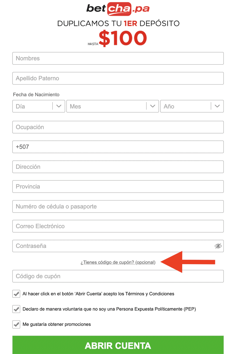The width and height of the screenshot is (234, 354).
Task: Focus the Nombres input field
Action: [x=118, y=58]
